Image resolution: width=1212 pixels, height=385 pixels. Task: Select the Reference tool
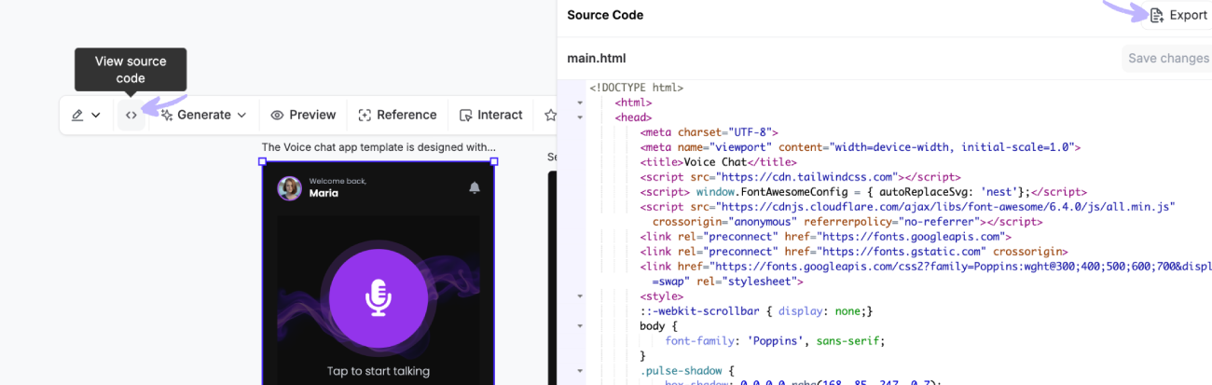397,116
